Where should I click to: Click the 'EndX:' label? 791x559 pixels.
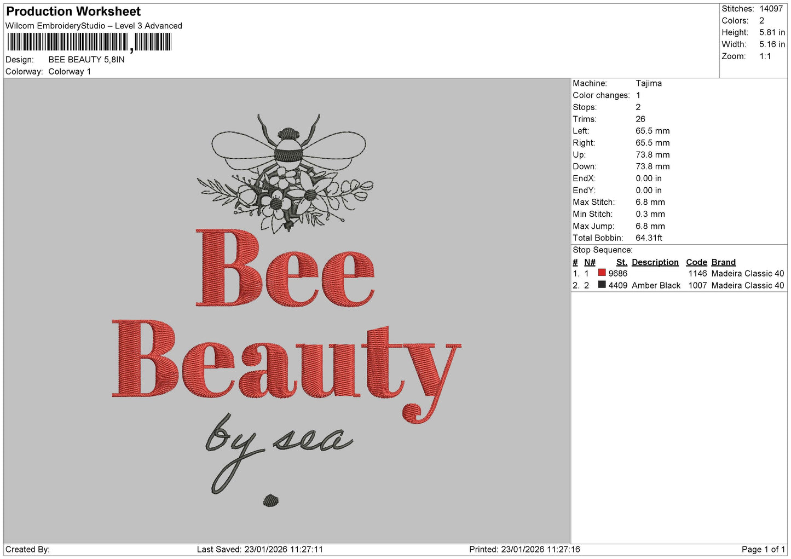(584, 178)
